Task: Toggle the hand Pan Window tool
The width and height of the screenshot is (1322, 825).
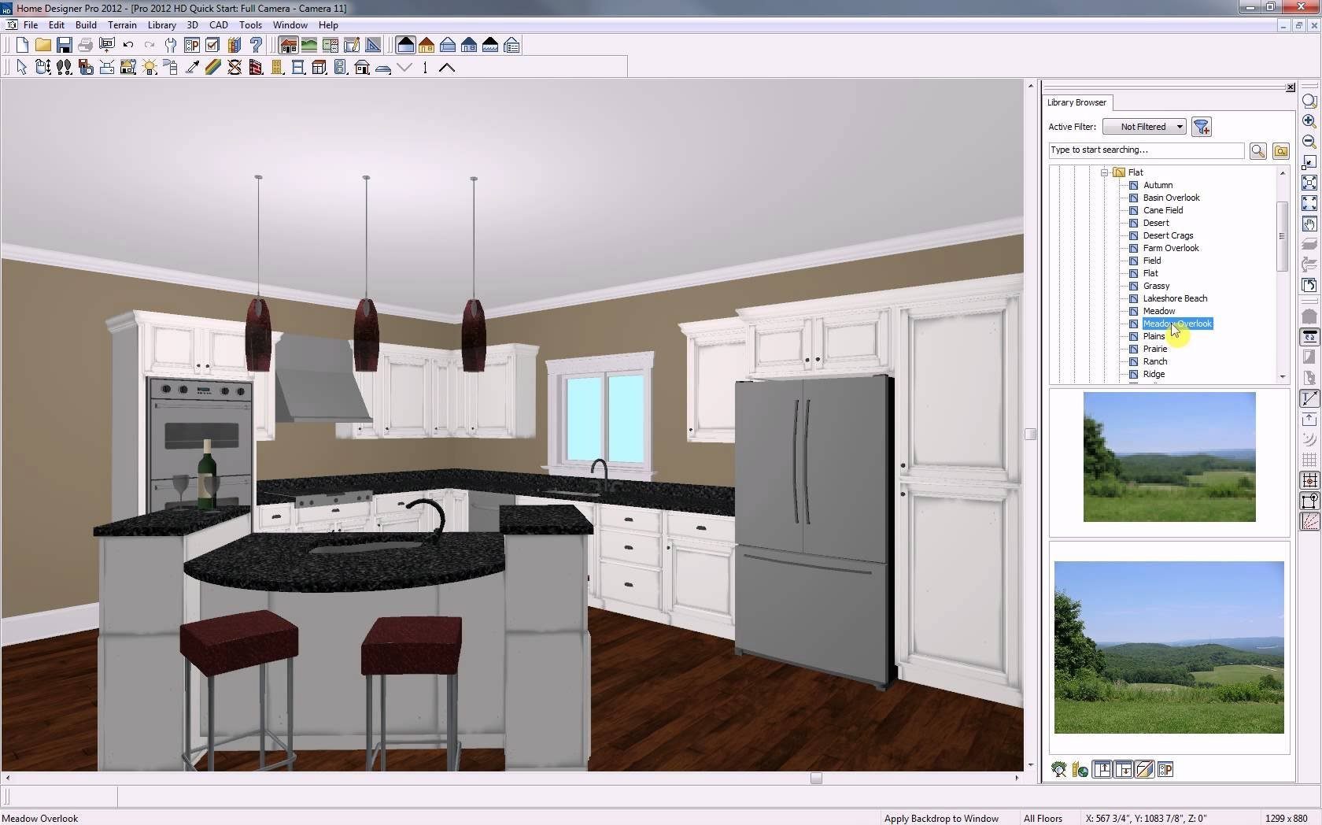Action: [1309, 224]
